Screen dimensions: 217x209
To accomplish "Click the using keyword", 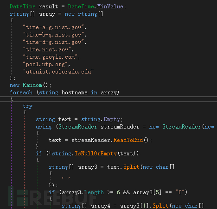I will tap(44, 127).
